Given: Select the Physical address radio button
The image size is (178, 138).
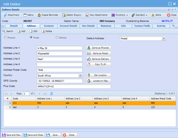Looking at the screenshot, I should point(6,38).
